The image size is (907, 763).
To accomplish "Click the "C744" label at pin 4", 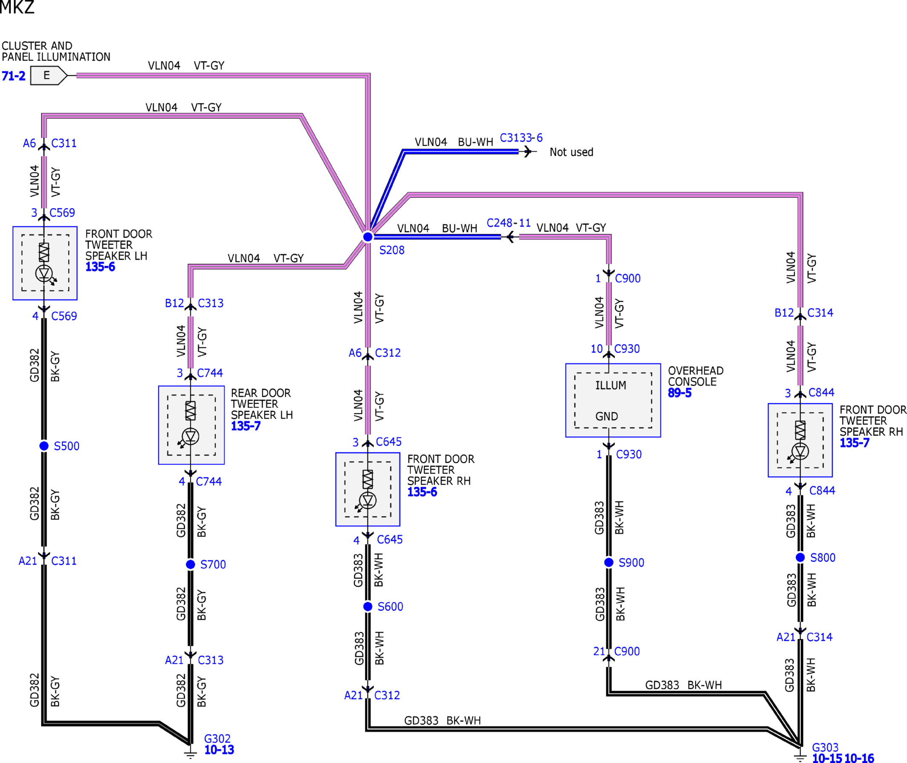I will pos(209,482).
